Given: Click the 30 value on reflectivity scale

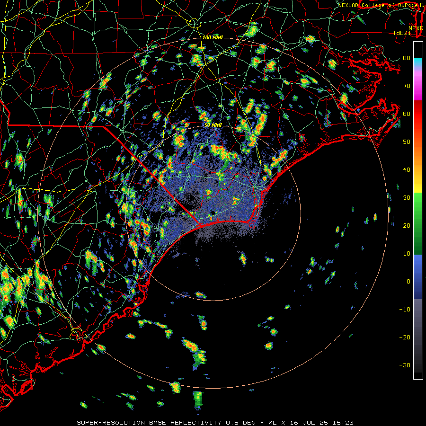Looking at the screenshot, I should coord(407,198).
